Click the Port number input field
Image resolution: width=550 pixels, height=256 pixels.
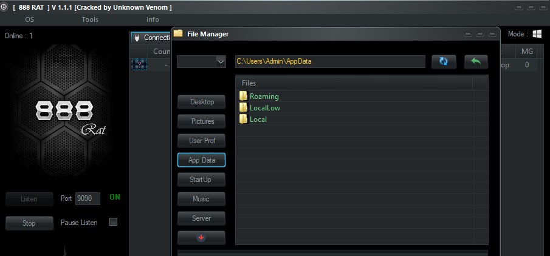88,198
